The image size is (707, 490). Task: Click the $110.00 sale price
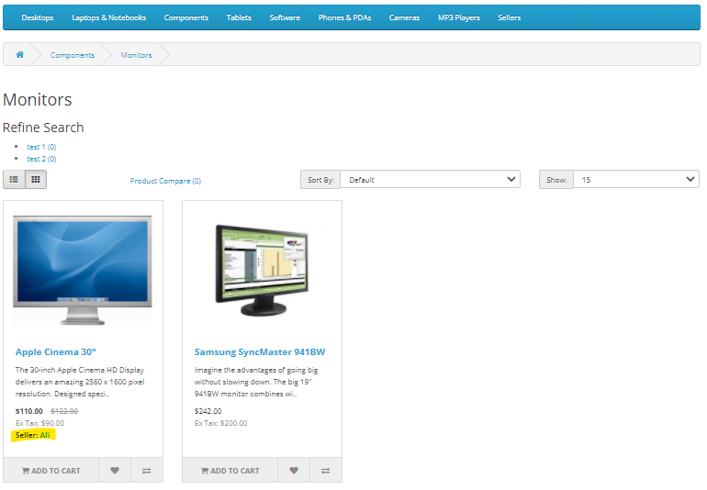pyautogui.click(x=28, y=411)
